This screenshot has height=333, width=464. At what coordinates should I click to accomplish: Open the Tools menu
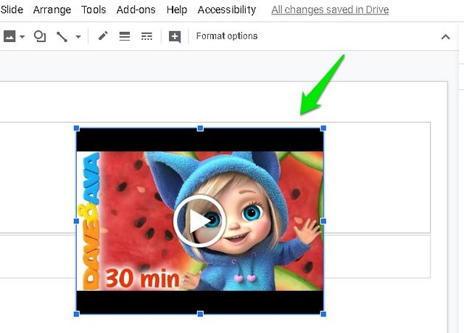coord(94,9)
